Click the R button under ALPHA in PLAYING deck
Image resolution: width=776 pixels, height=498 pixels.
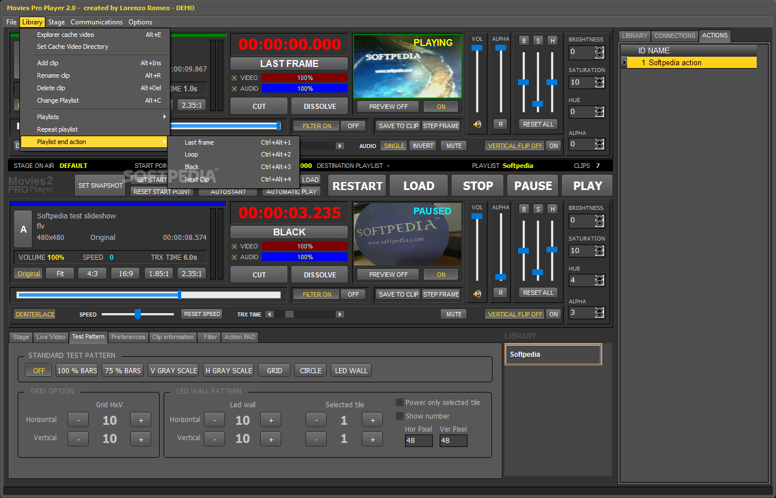500,124
